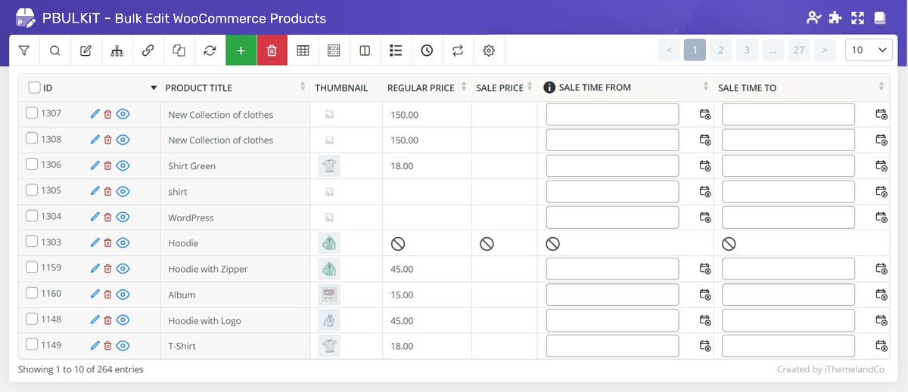Open the history clock icon
The image size is (908, 392).
click(x=427, y=51)
